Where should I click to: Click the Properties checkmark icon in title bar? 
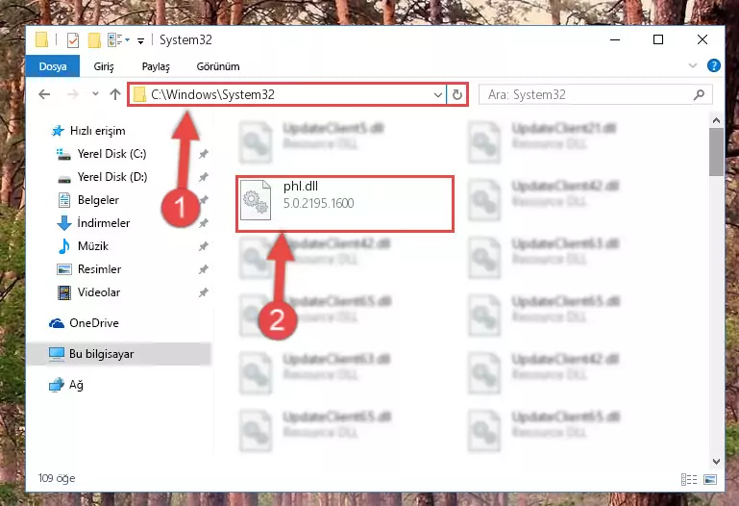73,40
